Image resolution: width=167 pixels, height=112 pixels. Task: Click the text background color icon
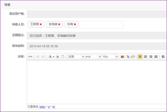57,57
